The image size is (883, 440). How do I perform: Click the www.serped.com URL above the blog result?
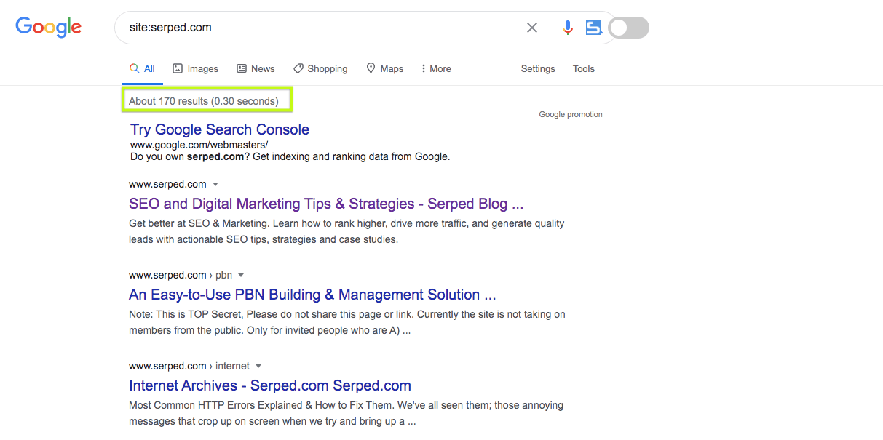coord(167,185)
